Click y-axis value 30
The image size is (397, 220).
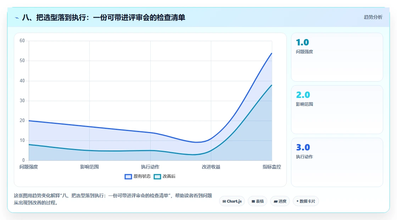[22, 101]
